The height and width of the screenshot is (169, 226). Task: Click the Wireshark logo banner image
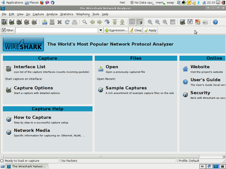23,44
